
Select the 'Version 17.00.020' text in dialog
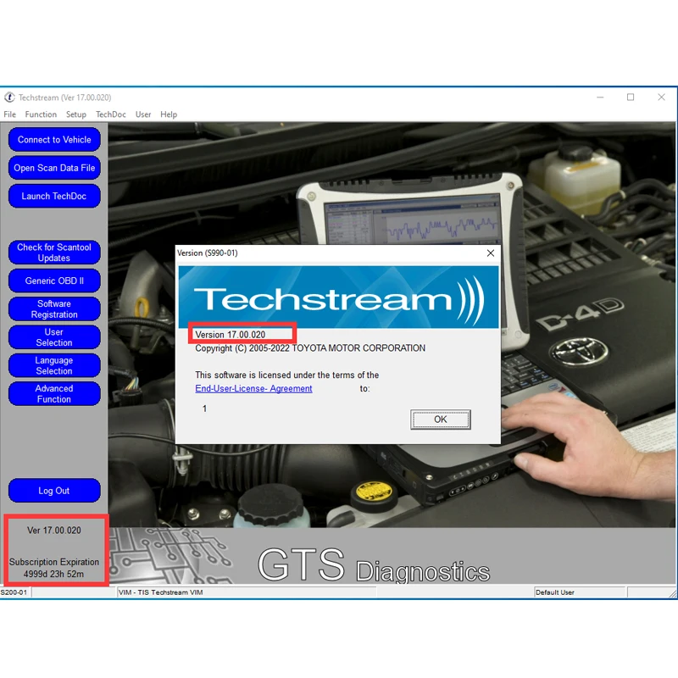(x=230, y=335)
